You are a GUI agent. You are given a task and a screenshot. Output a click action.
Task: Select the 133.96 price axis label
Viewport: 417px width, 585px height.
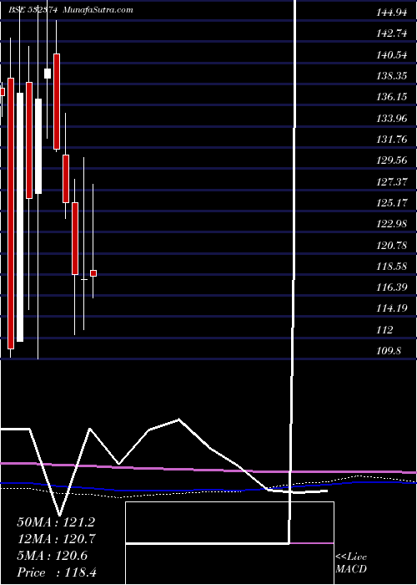pos(391,119)
